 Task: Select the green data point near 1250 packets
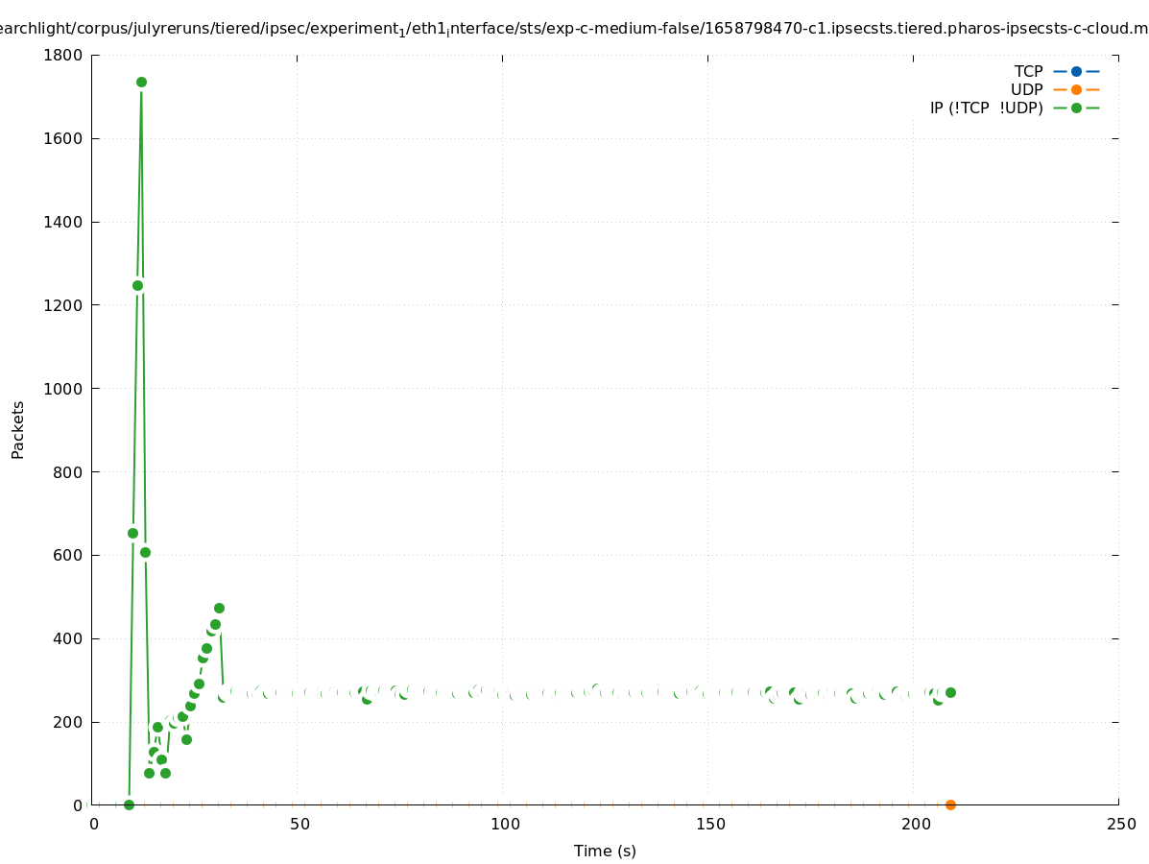[x=137, y=285]
